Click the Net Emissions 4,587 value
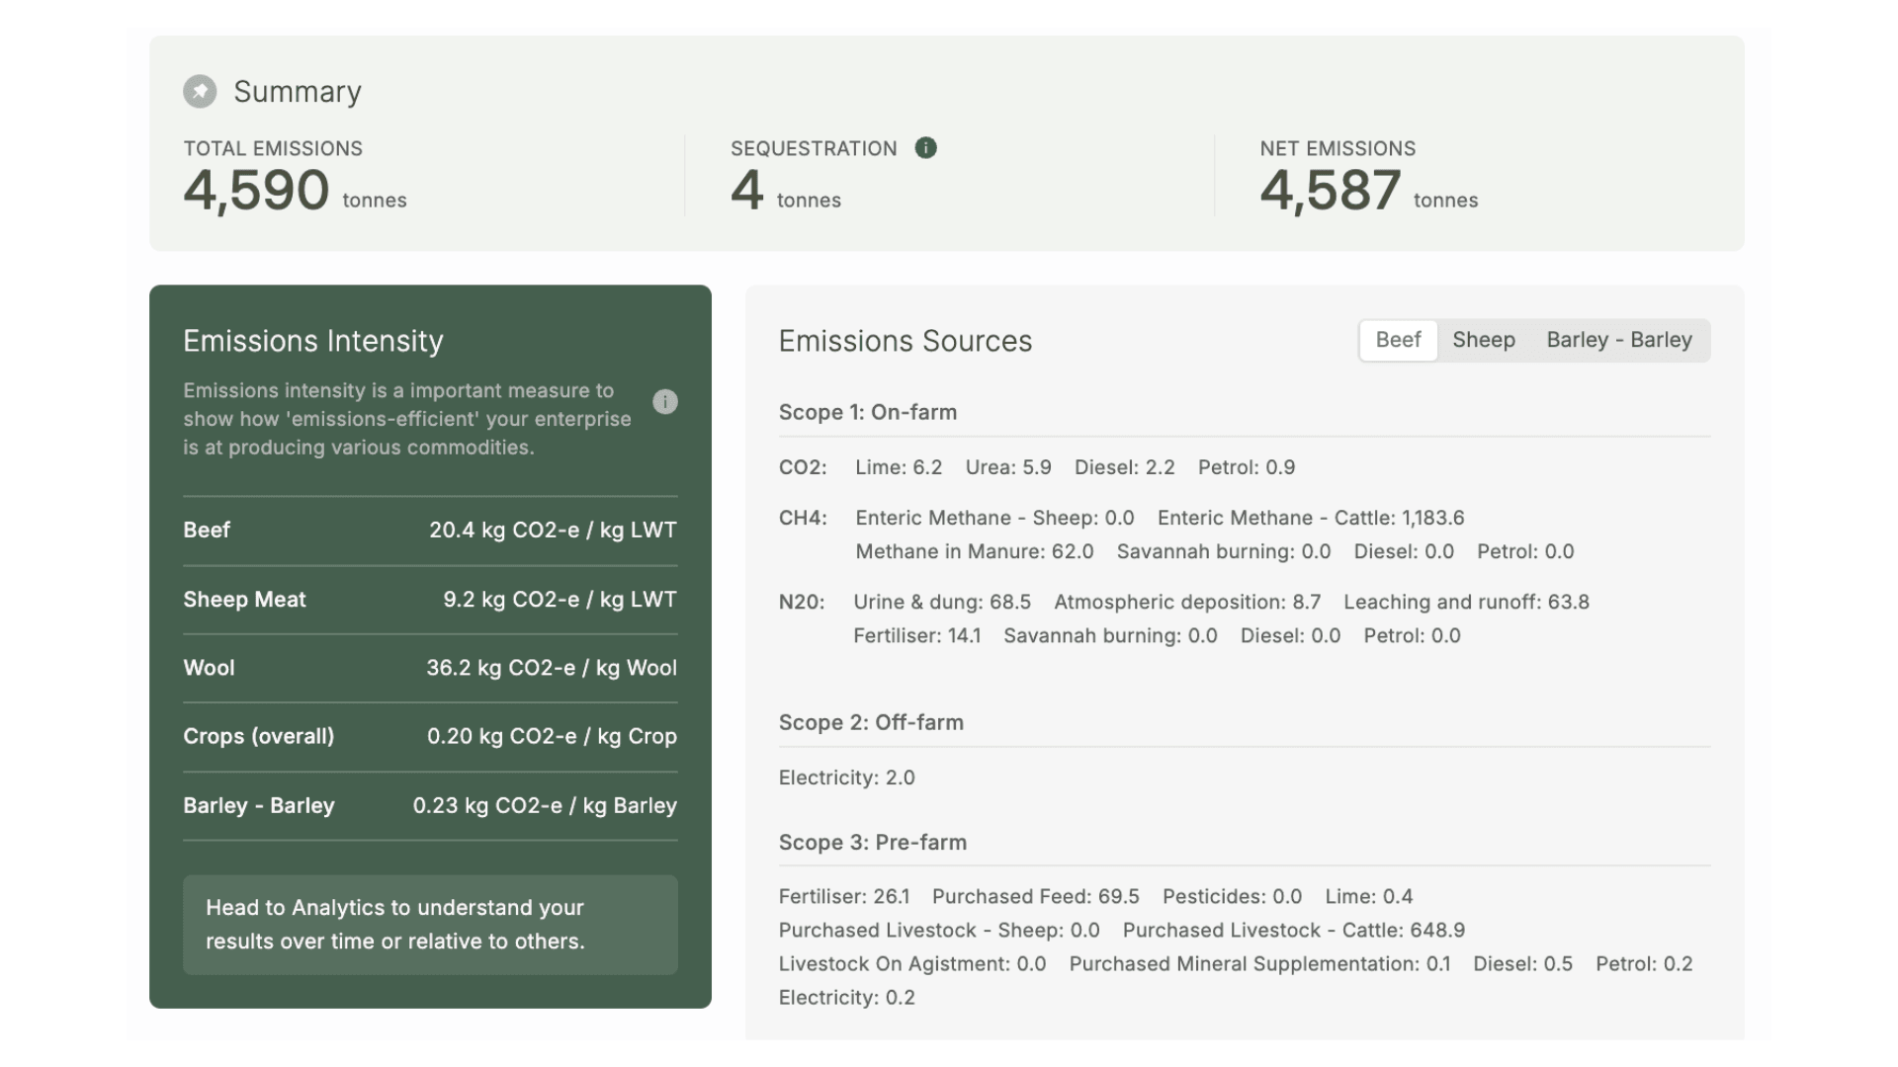This screenshot has height=1067, width=1898. (1330, 190)
